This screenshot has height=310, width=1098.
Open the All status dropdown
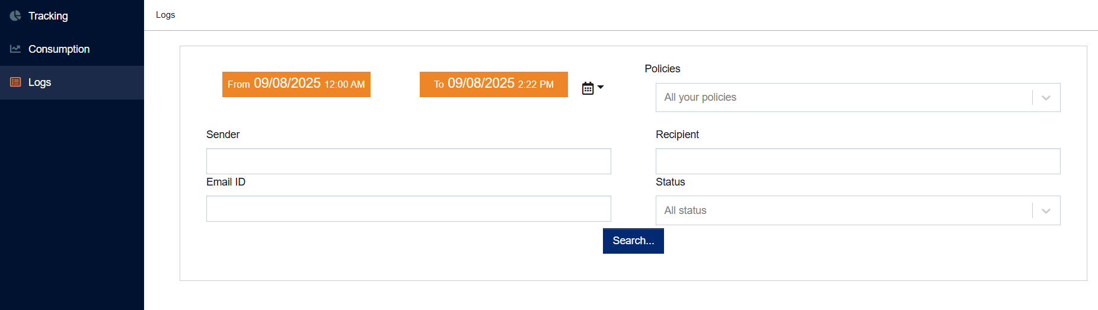click(843, 210)
